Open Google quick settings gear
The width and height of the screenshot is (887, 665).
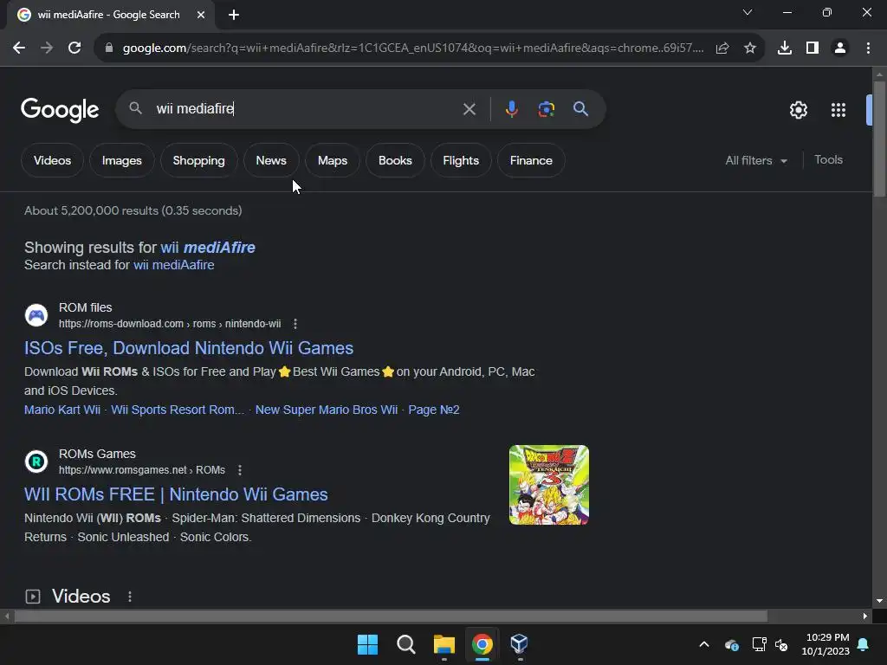click(798, 110)
